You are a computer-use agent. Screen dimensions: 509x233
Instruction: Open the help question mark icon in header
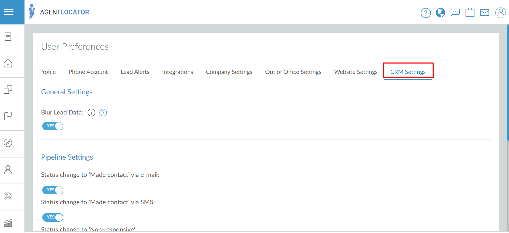tap(426, 13)
